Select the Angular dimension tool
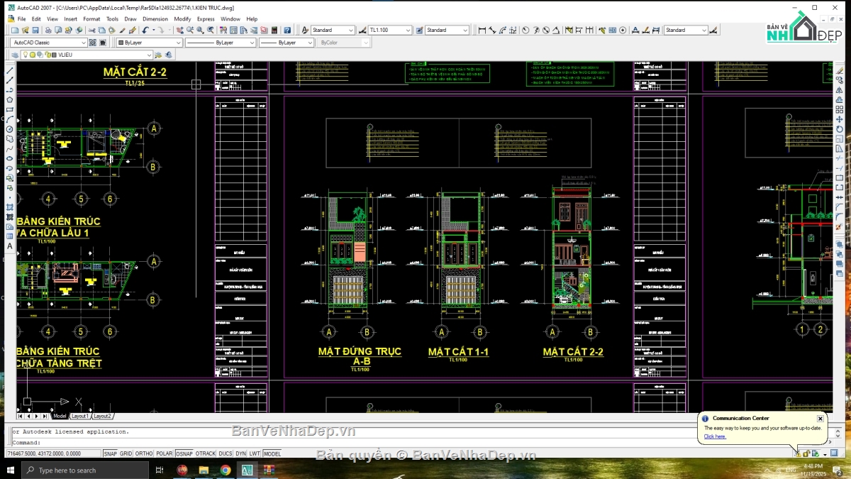 556,30
